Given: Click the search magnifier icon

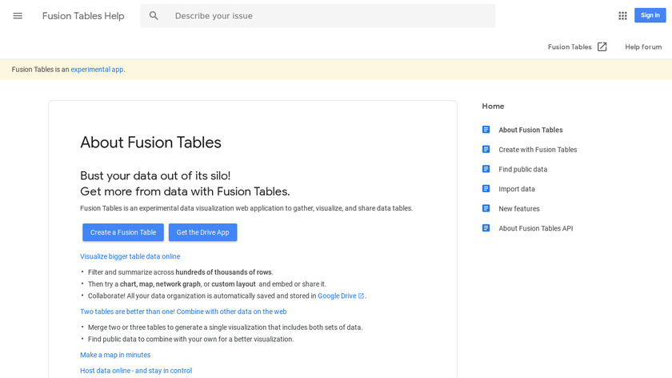Looking at the screenshot, I should [x=154, y=16].
